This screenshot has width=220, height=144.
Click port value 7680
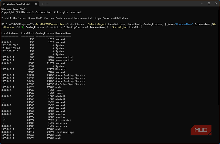click(31, 72)
